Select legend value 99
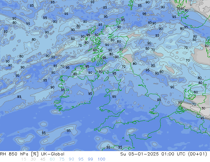Viewport: 210px width, 162px height. point(90,159)
